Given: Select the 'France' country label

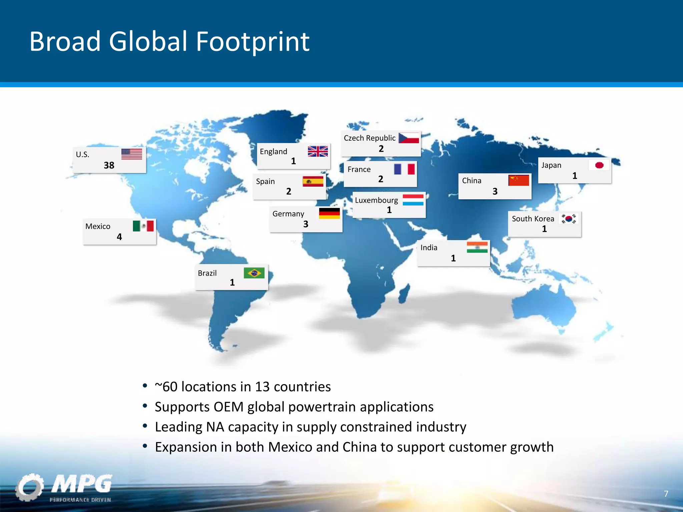Looking at the screenshot, I should coord(359,169).
